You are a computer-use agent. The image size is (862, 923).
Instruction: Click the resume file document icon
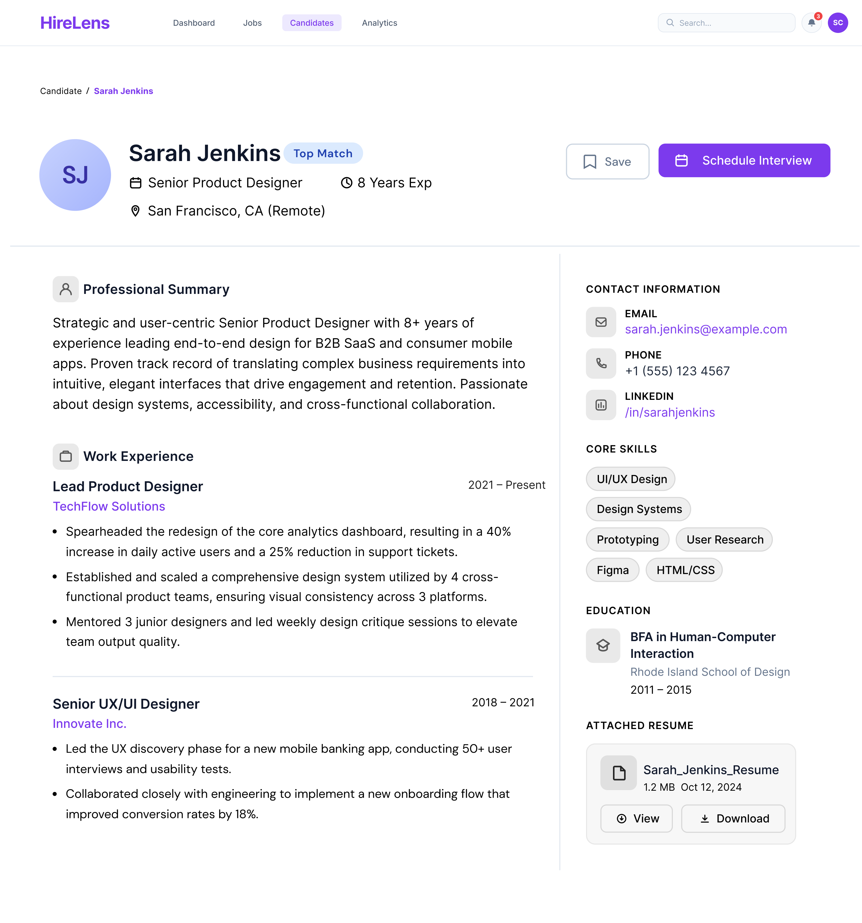click(619, 772)
